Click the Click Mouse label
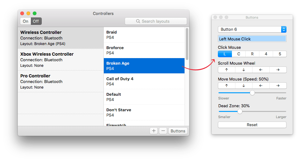The height and width of the screenshot is (161, 298). (x=229, y=47)
